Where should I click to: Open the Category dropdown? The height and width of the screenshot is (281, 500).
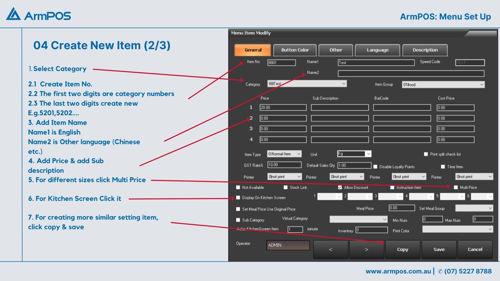pos(344,84)
